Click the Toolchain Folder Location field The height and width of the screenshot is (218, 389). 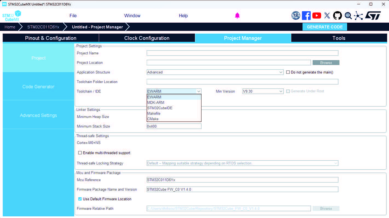242,82
